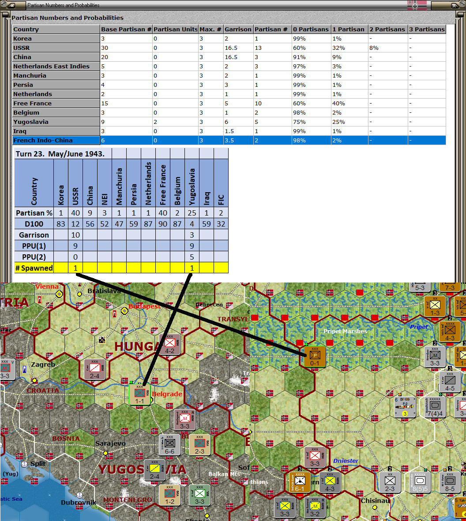Select Soviet 4-3 army counter
The height and width of the screenshot is (521, 466).
coord(450,331)
